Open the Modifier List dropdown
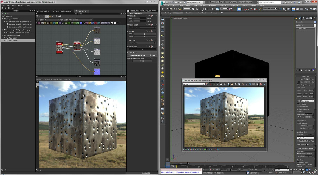This screenshot has height=175, width=318. coord(306,25)
